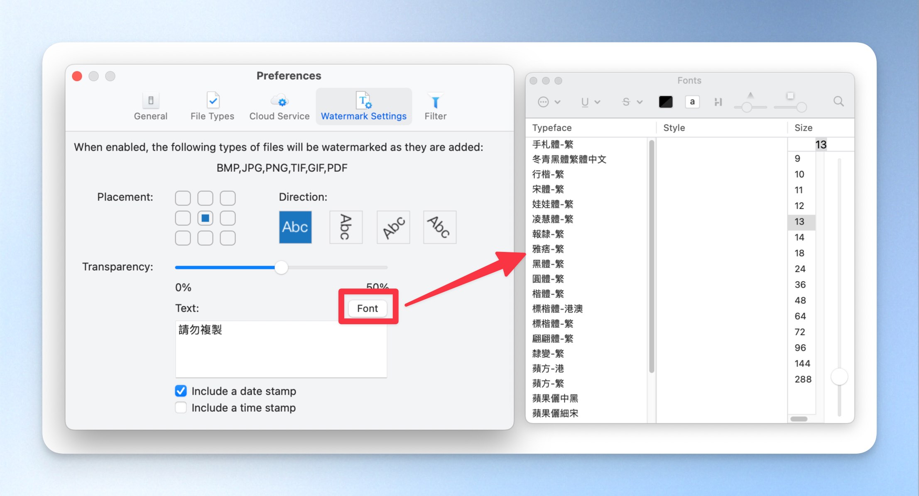Click the black text color swatch
The height and width of the screenshot is (496, 919).
click(x=666, y=102)
